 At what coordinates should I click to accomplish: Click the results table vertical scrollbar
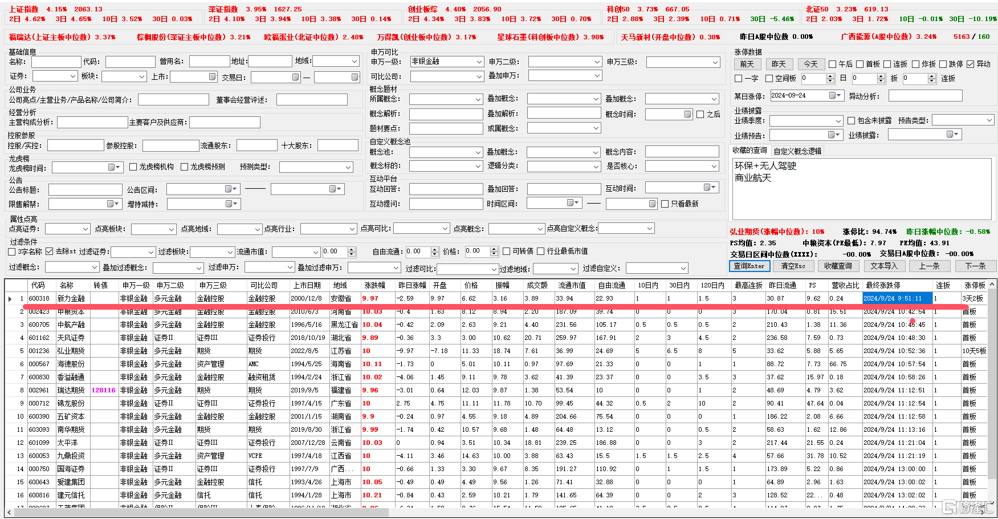pos(992,394)
